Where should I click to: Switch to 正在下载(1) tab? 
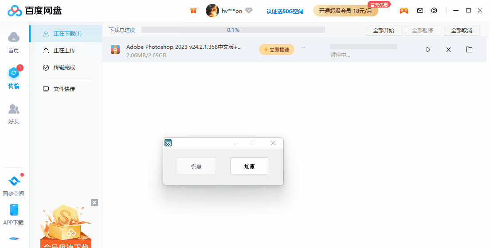tap(66, 33)
